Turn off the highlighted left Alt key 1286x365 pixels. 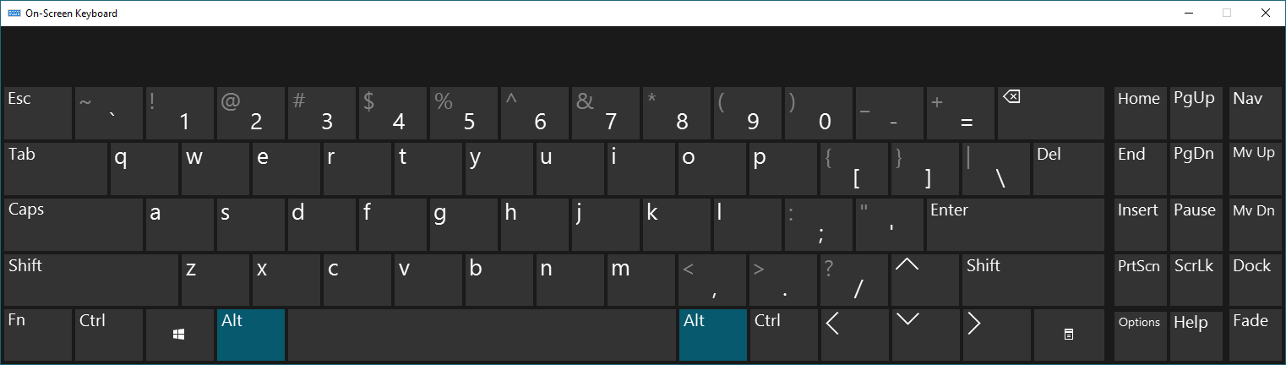pyautogui.click(x=251, y=335)
